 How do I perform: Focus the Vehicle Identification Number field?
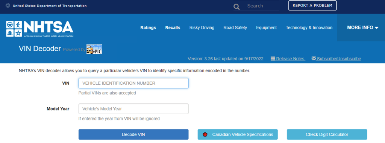pos(133,83)
